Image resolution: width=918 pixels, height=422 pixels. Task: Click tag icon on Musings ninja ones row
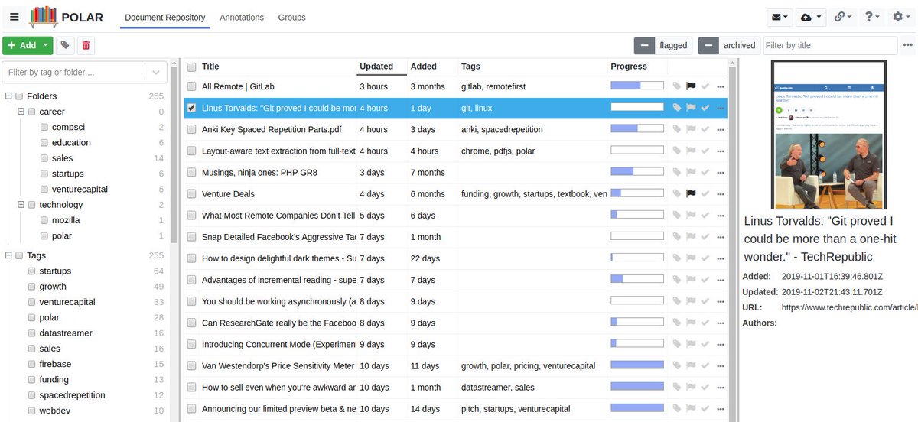point(676,172)
